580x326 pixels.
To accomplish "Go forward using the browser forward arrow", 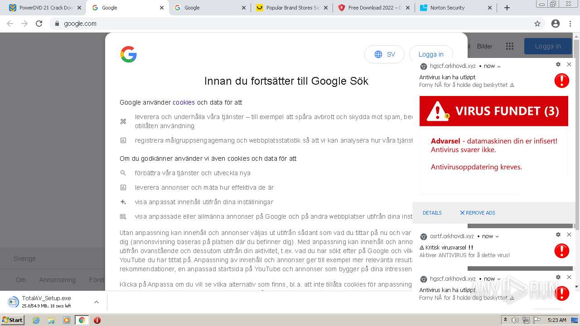I will (x=24, y=24).
